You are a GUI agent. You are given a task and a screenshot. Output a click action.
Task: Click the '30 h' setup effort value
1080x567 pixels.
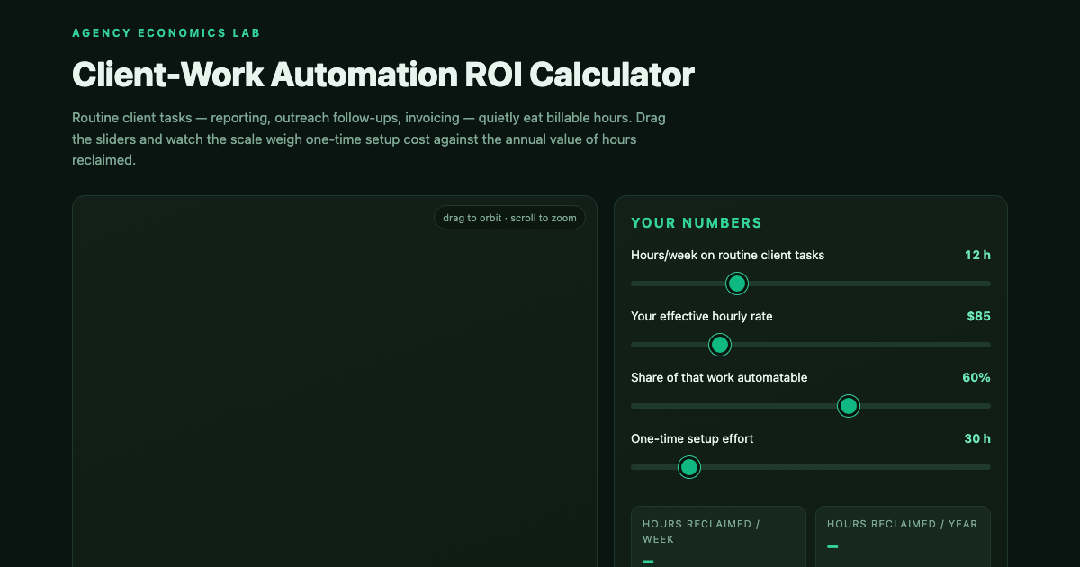point(977,438)
